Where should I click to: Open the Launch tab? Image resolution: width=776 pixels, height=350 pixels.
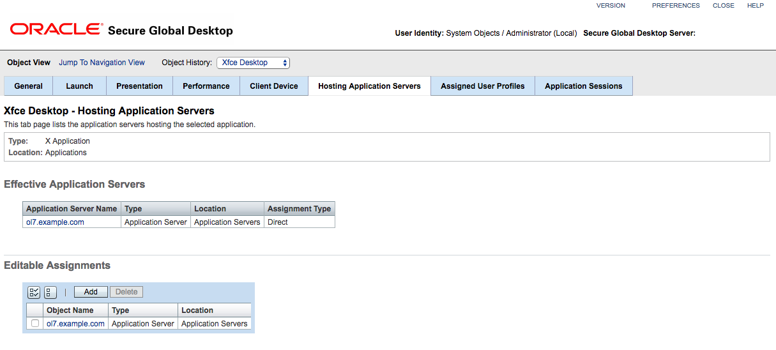(x=80, y=86)
